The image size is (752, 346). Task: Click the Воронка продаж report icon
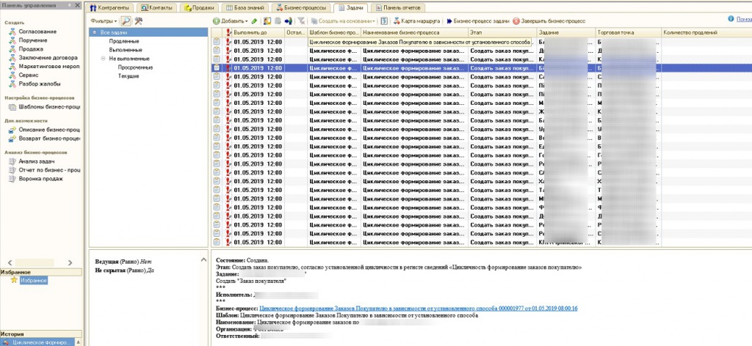13,179
